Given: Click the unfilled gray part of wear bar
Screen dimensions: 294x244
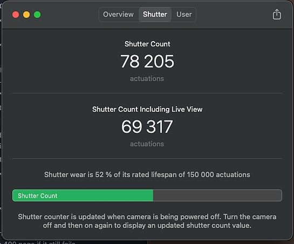Looking at the screenshot, I should pos(217,195).
